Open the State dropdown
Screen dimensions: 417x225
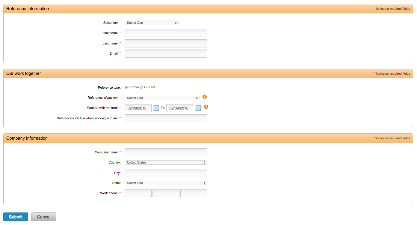(x=166, y=183)
